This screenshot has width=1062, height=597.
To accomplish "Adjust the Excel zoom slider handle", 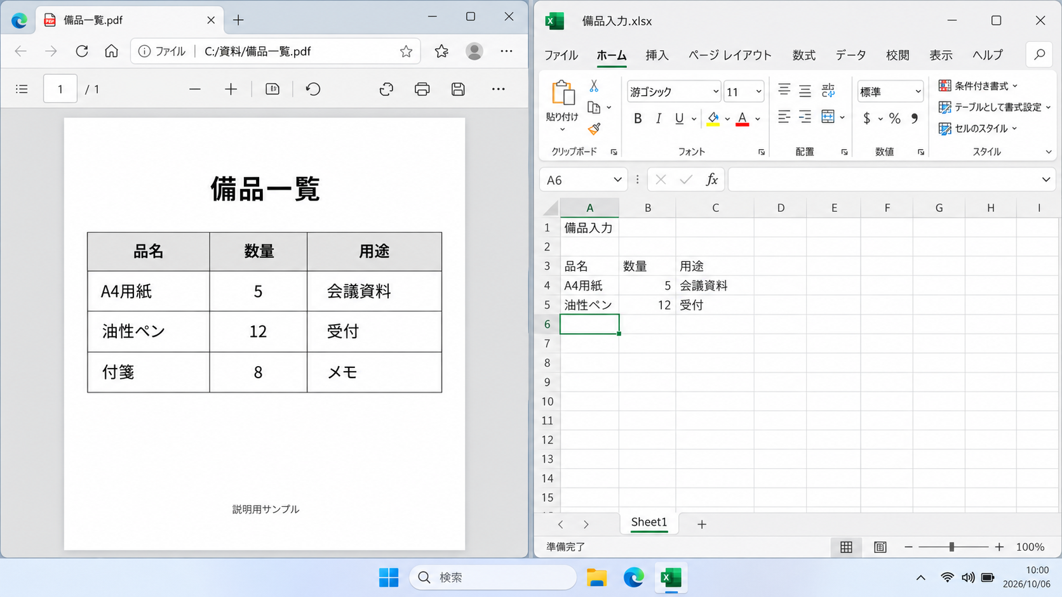I will (x=951, y=547).
